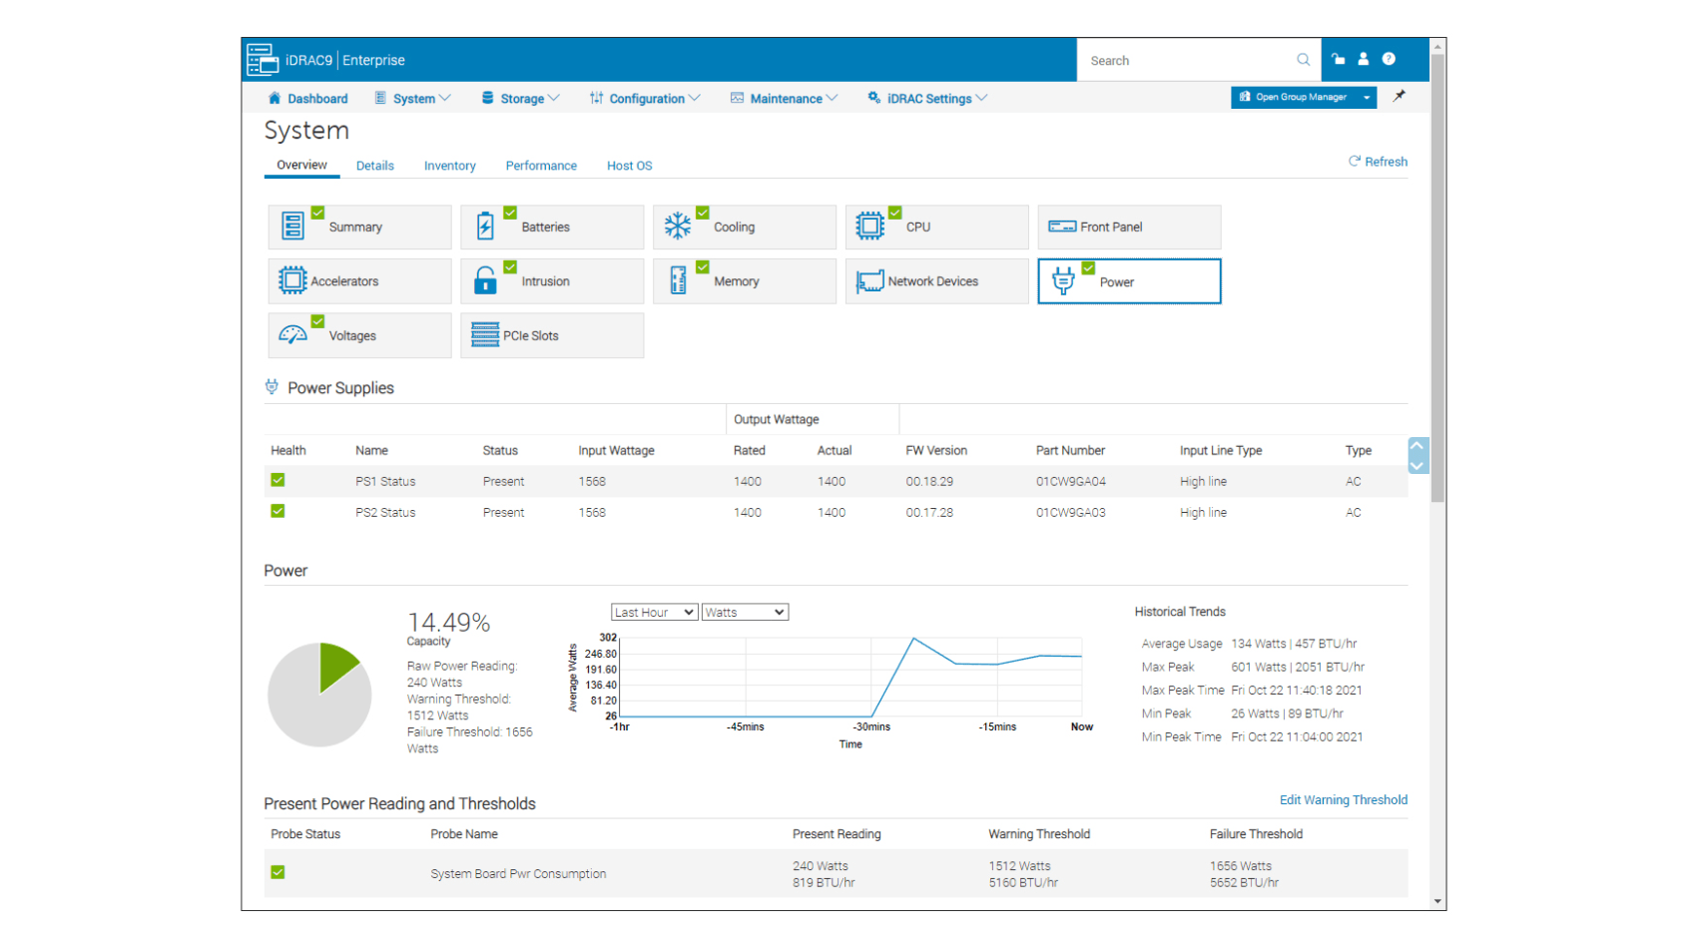Click the Edit Warning Threshold link
1687x948 pixels.
coord(1343,799)
